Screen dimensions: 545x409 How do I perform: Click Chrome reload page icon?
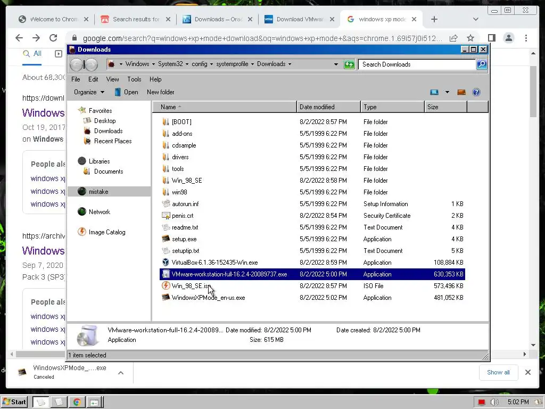(53, 38)
